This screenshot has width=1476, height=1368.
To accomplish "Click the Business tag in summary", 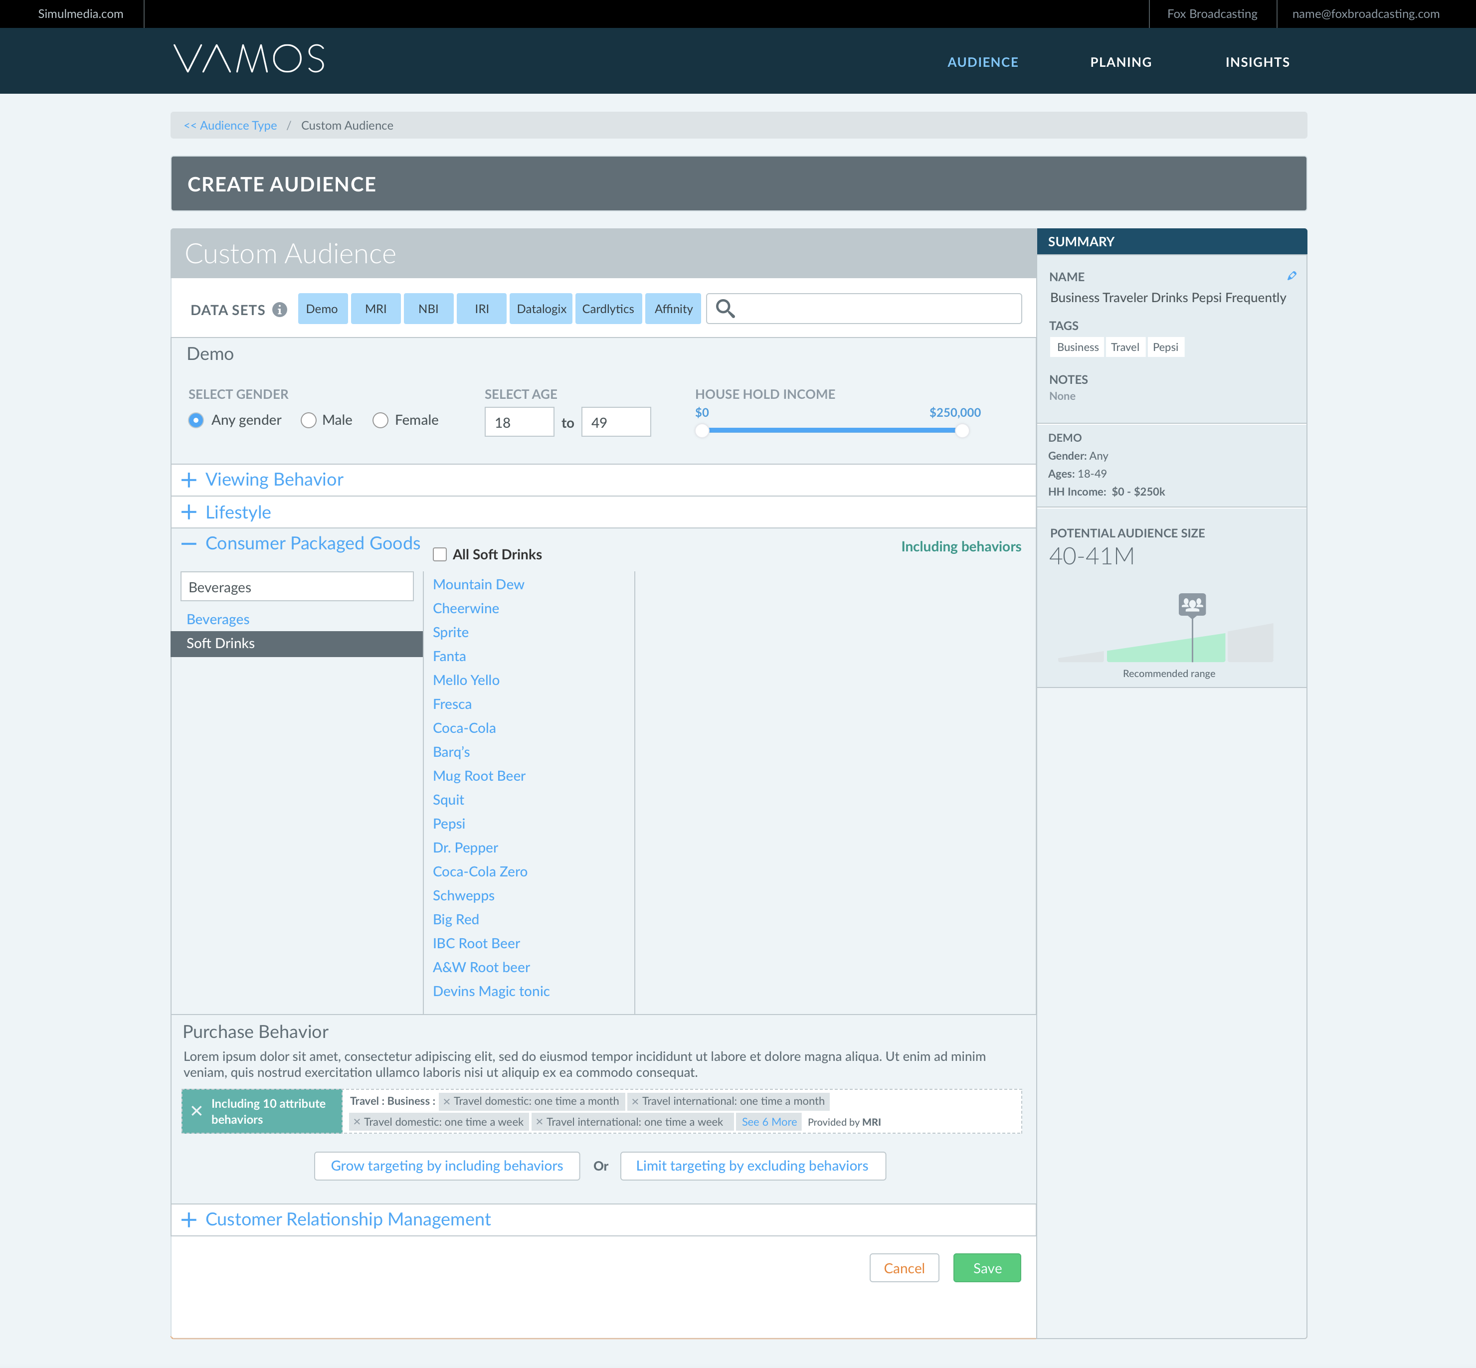I will 1077,347.
